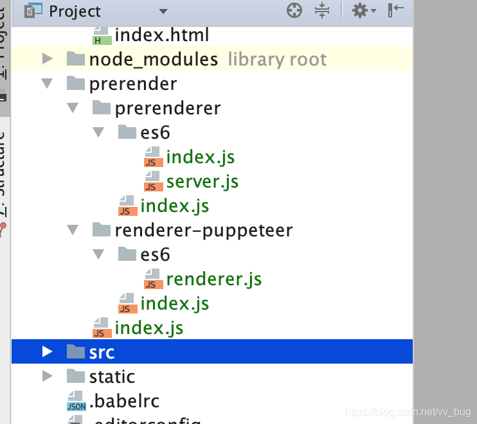Click the Project panel title label
This screenshot has height=424, width=477.
tap(75, 12)
